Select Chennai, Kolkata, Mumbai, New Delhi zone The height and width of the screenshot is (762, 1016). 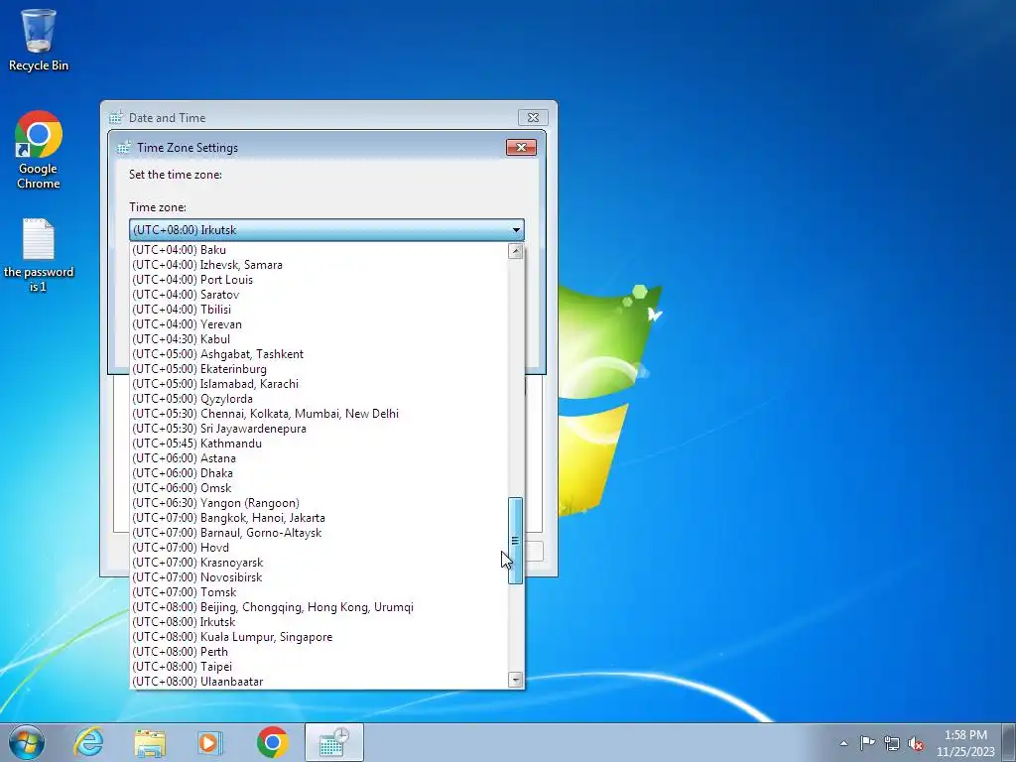click(318, 414)
